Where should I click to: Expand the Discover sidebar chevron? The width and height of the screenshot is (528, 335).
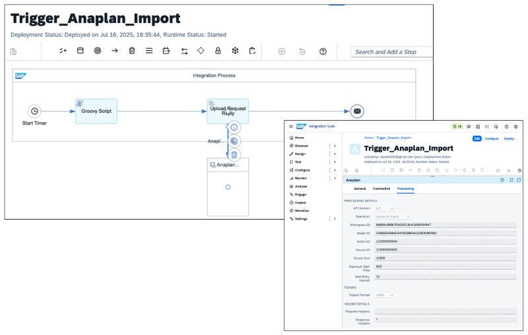[x=335, y=146]
